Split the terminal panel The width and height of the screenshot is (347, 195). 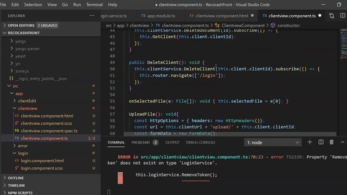321,142
